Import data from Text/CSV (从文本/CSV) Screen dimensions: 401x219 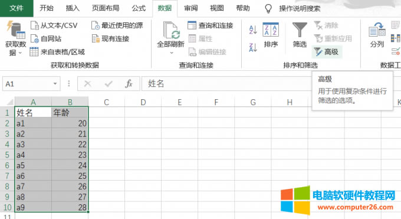(54, 25)
